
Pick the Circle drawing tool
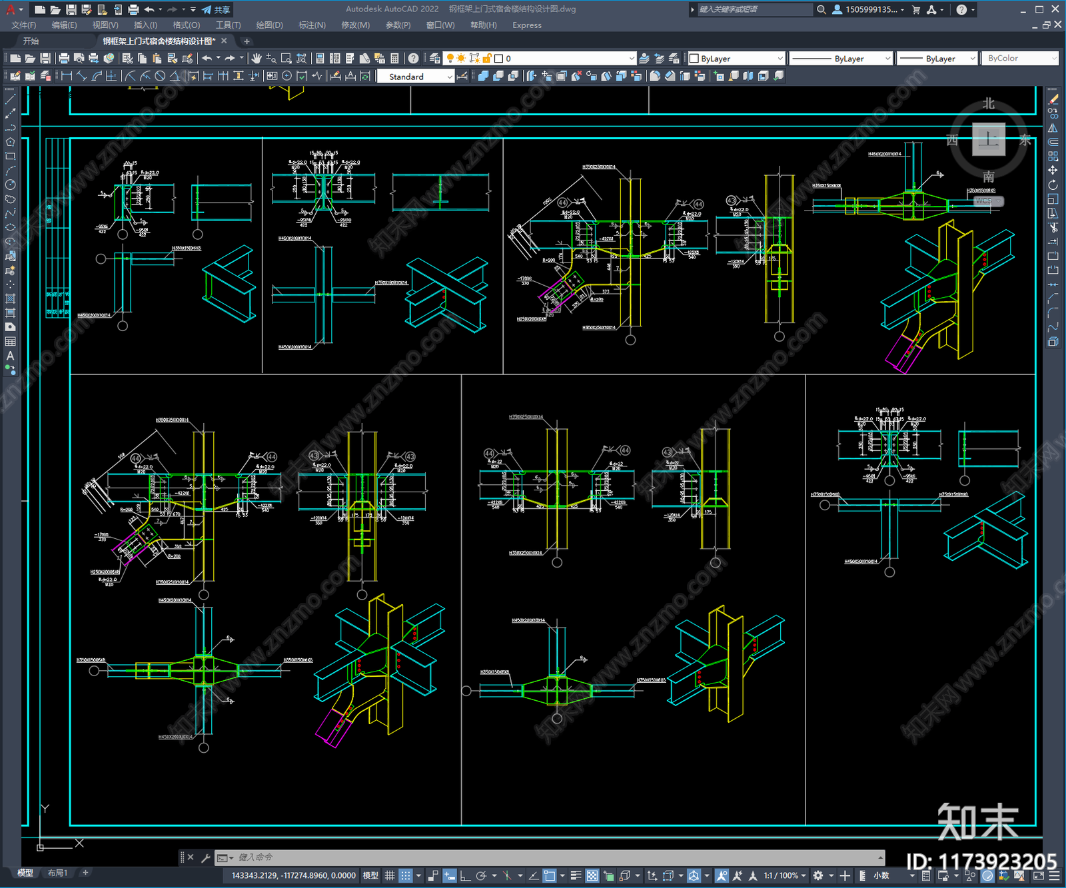(x=10, y=185)
